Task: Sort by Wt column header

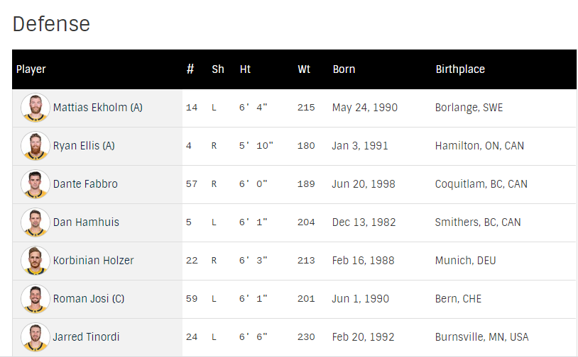Action: 304,69
